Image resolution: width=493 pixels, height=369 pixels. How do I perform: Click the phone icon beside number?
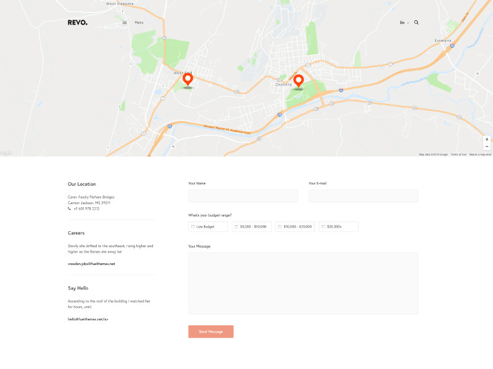(70, 208)
